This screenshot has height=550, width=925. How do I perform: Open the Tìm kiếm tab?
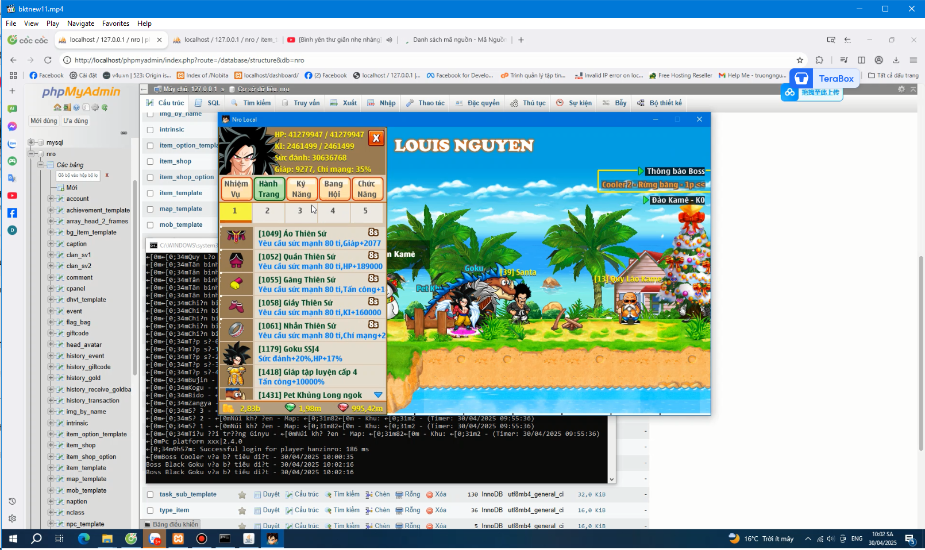point(250,103)
